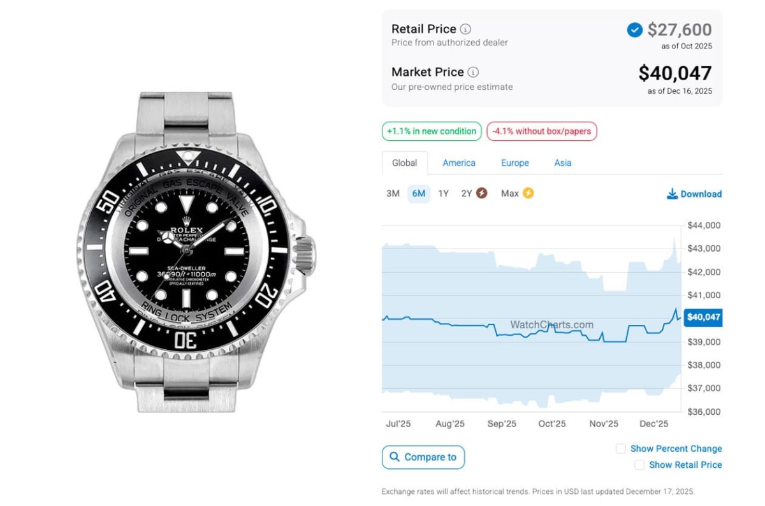Select the 6M time range
765x506 pixels.
(x=419, y=194)
